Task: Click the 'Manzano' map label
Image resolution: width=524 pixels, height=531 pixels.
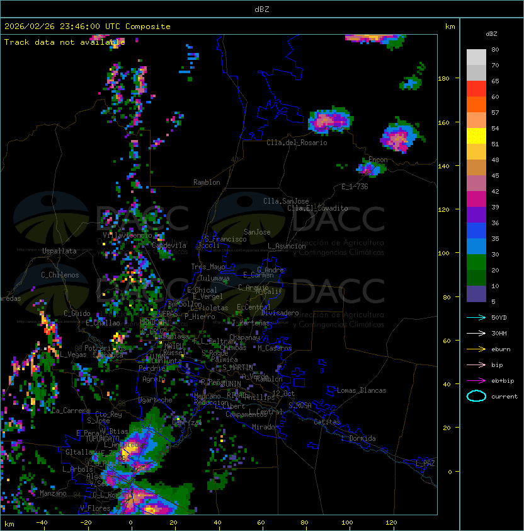Action: click(53, 493)
